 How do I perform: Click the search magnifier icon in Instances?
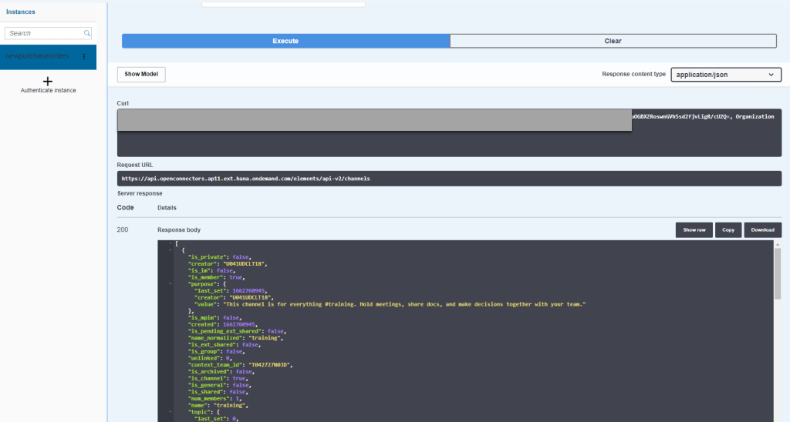coord(87,33)
